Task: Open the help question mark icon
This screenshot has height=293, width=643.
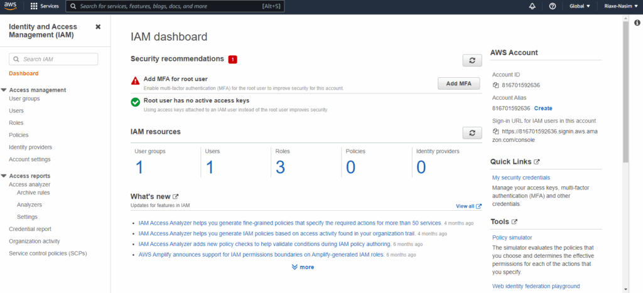Action: click(x=552, y=6)
